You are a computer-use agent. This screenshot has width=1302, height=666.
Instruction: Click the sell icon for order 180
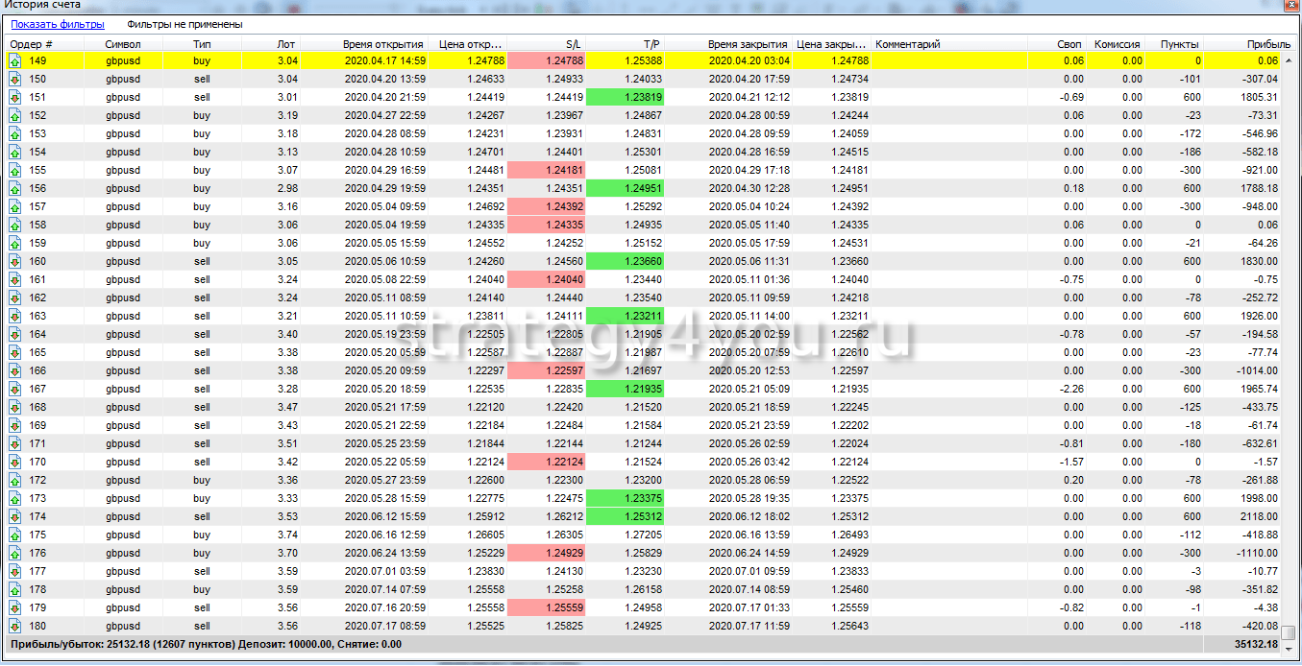click(x=15, y=626)
